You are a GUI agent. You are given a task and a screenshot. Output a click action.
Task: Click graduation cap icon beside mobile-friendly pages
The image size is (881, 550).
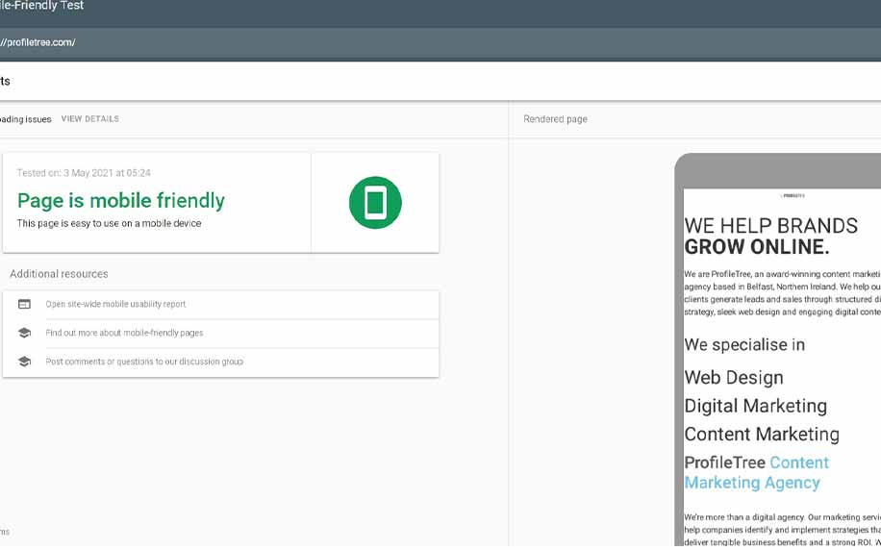pyautogui.click(x=24, y=333)
